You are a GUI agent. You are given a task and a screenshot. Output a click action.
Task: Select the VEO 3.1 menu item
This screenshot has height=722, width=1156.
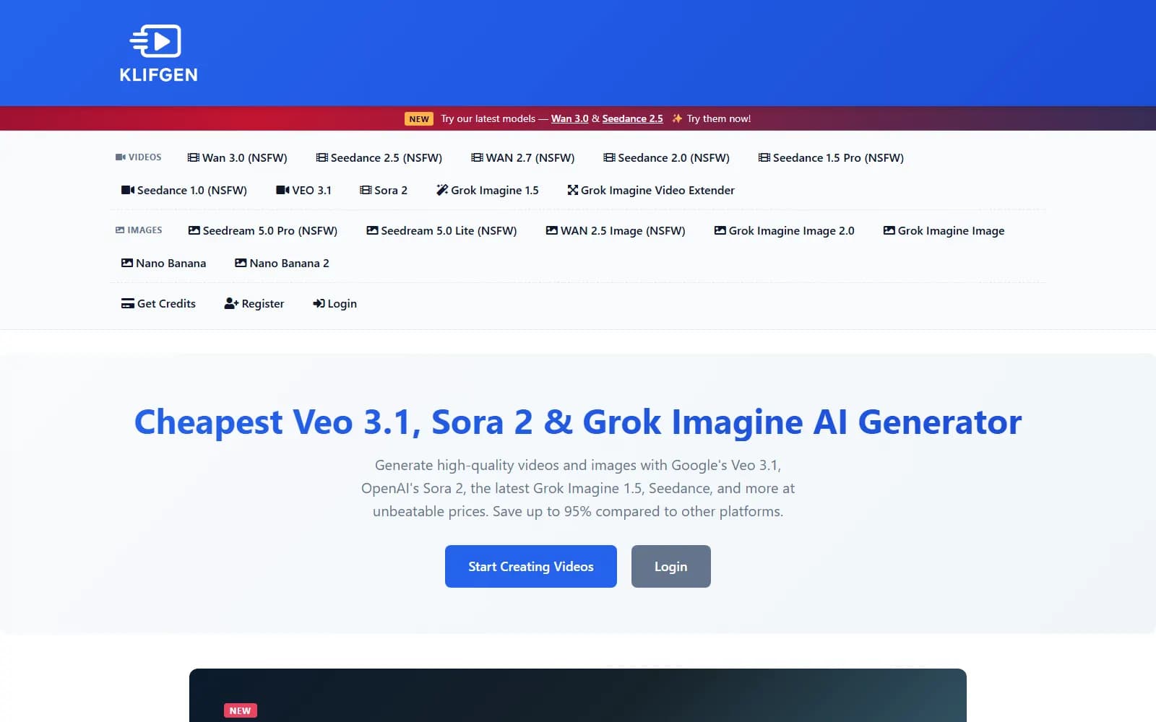click(x=304, y=190)
